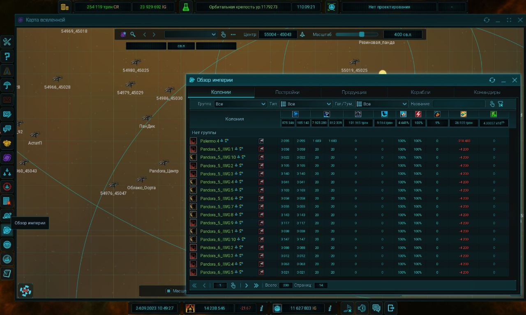Switch to the Постройки tab
The height and width of the screenshot is (315, 526).
(x=287, y=92)
